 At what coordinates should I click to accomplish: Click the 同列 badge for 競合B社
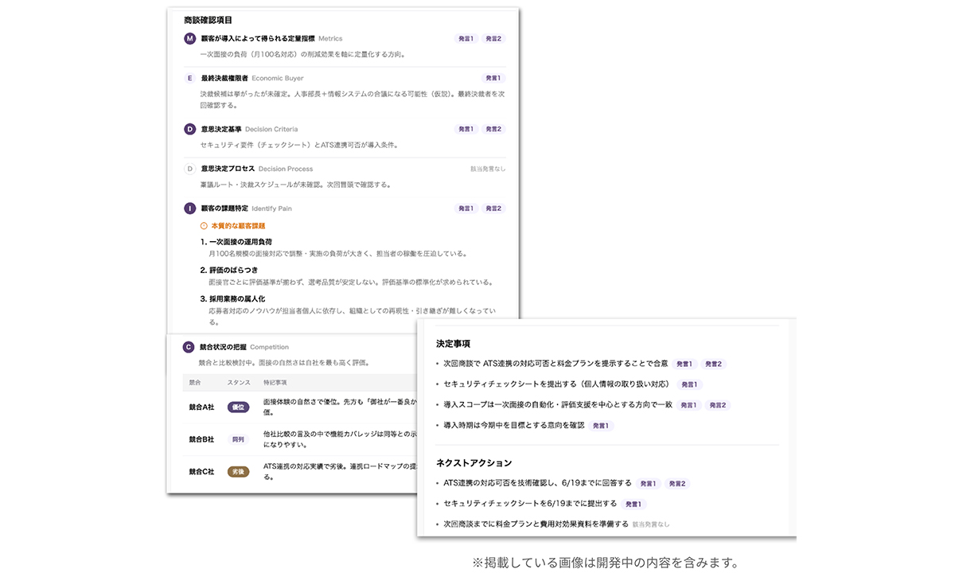[238, 439]
